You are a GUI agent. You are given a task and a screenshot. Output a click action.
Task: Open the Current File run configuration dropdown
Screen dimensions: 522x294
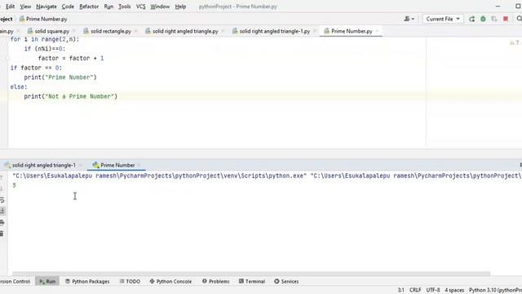point(443,19)
